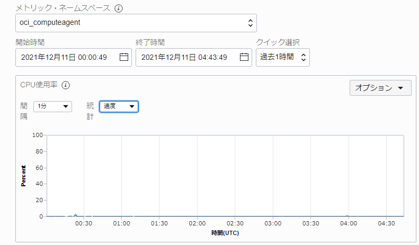The width and height of the screenshot is (419, 245).
Task: Focus the 終了時間 date field
Action: pos(194,57)
